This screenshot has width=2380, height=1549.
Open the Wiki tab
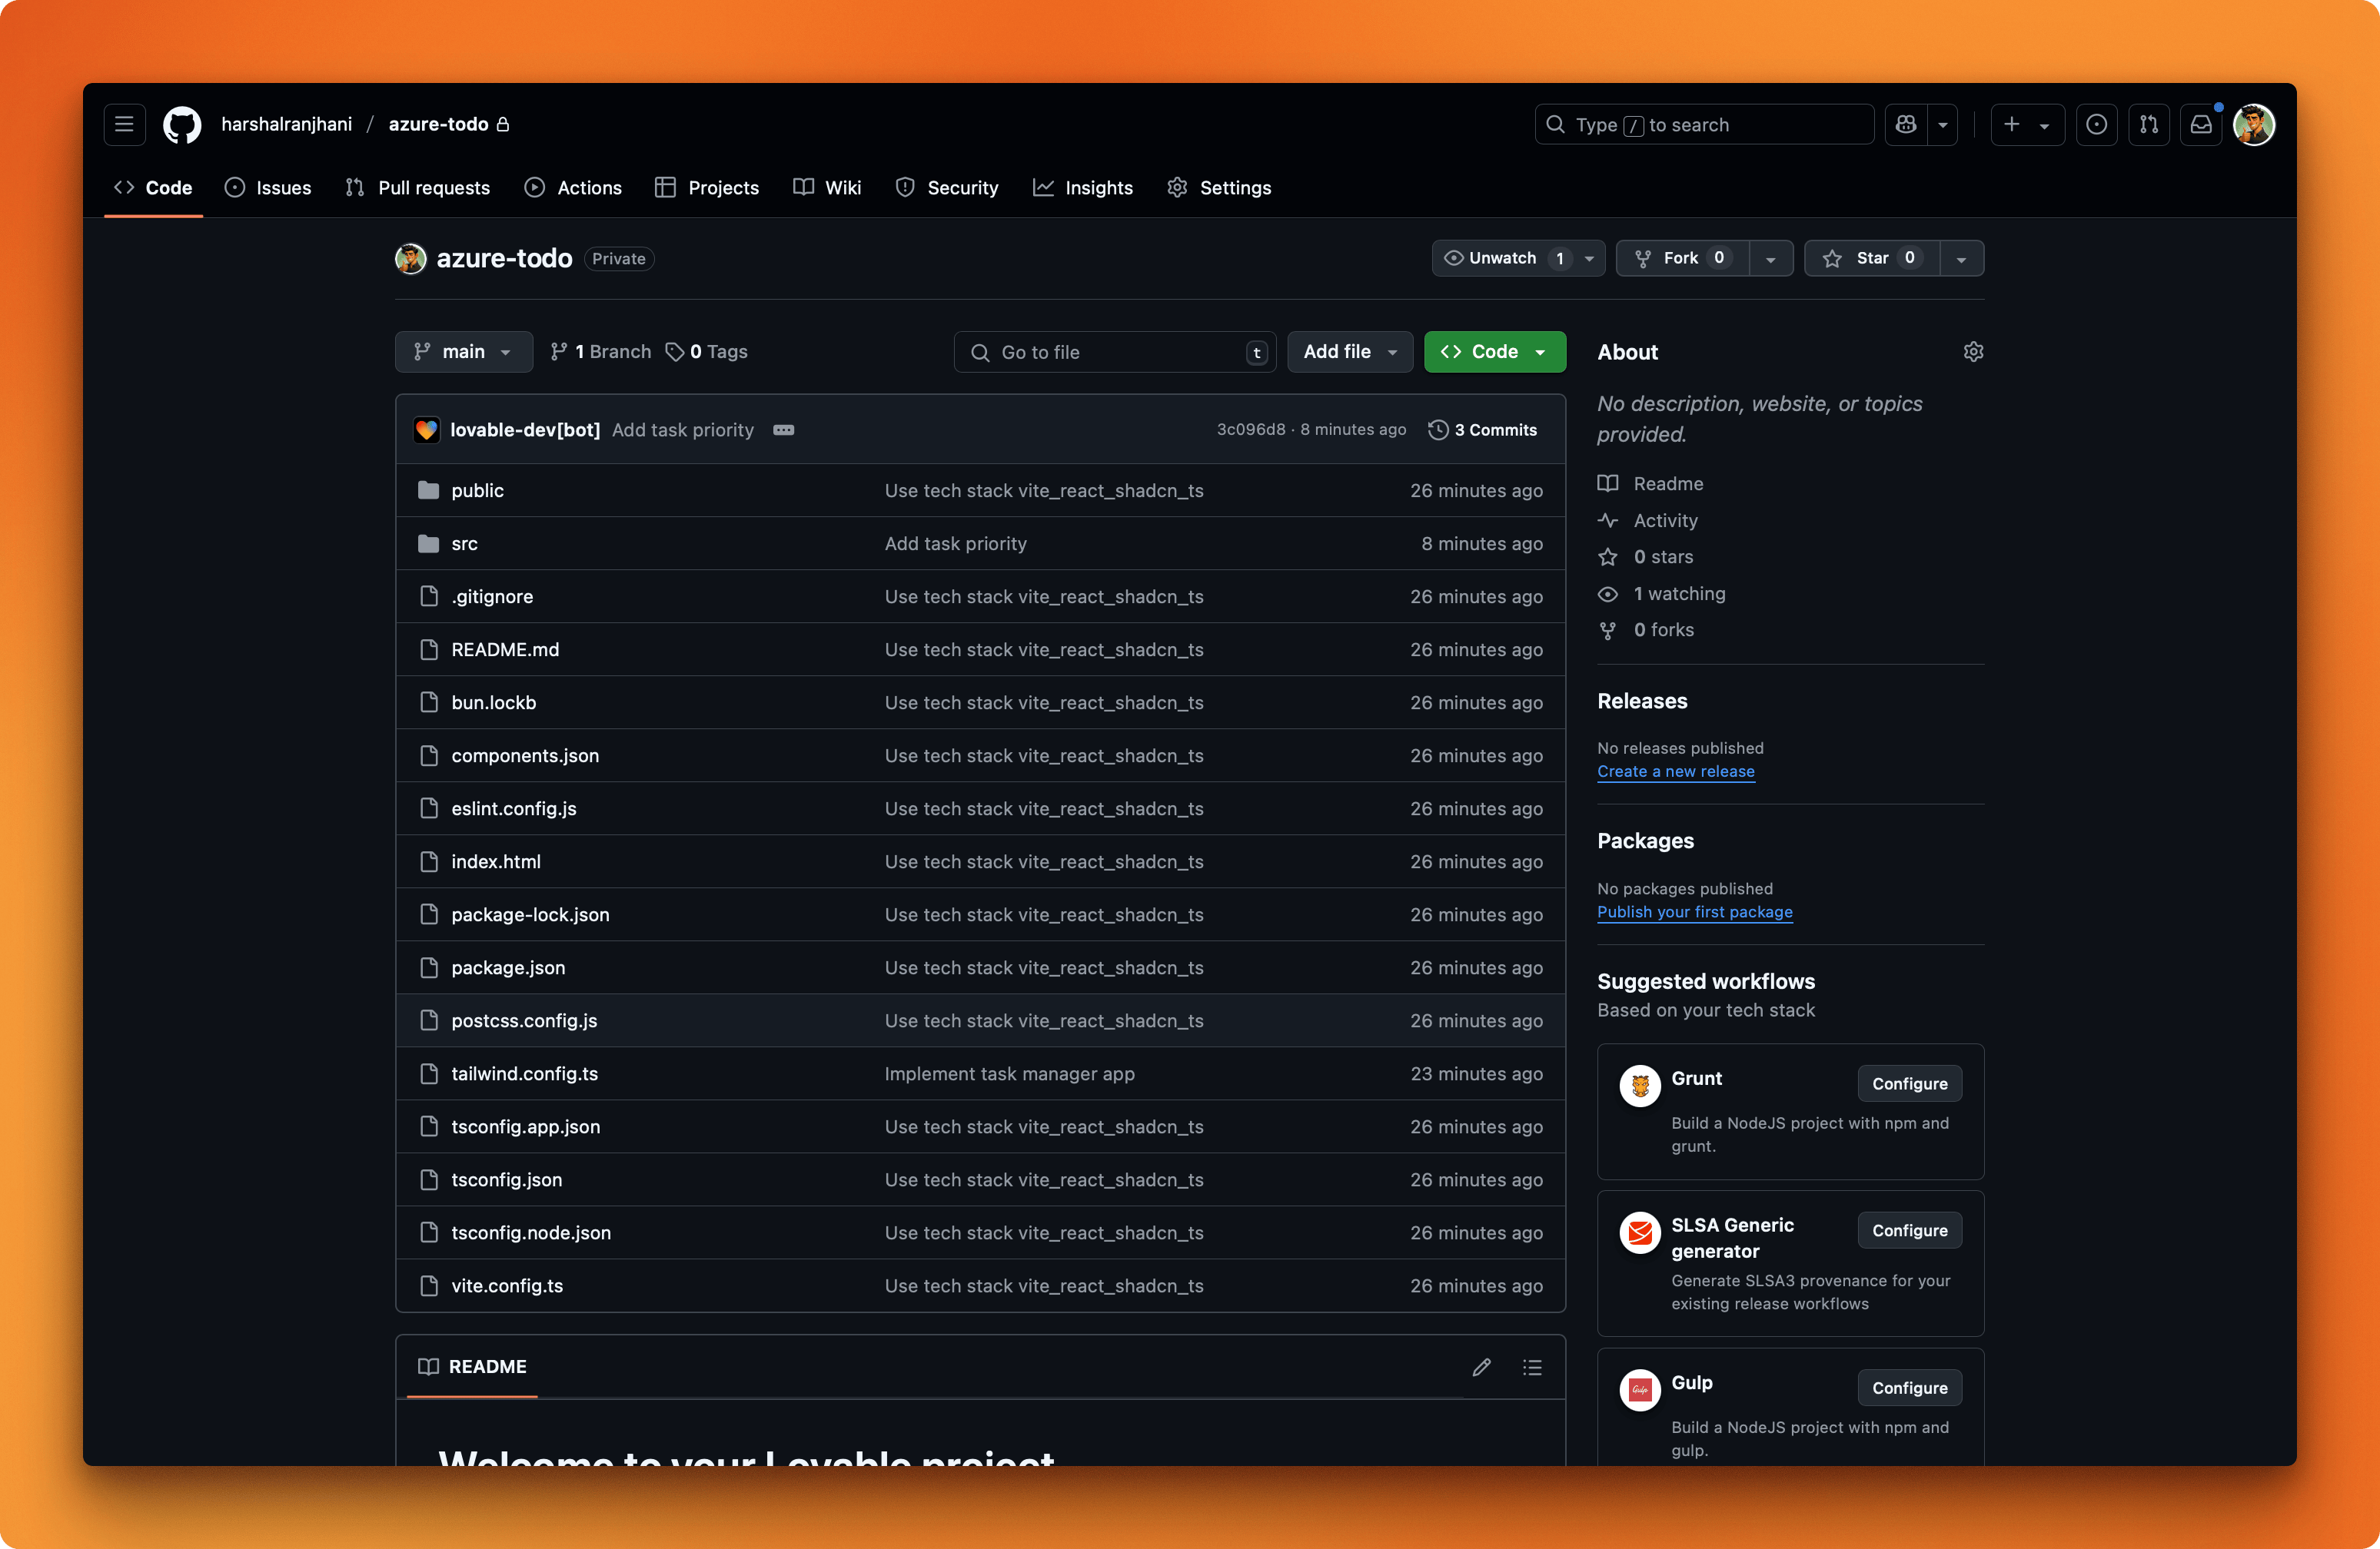click(x=827, y=188)
